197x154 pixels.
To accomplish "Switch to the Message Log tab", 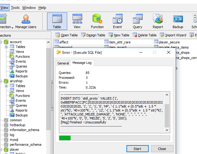I will click(82, 63).
